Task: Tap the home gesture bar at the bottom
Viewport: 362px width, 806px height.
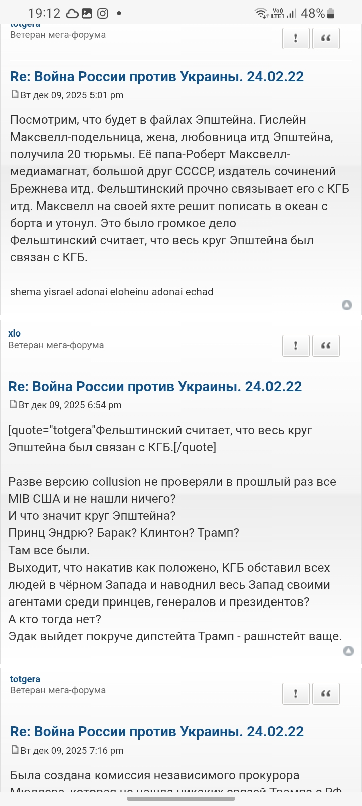Action: click(181, 798)
